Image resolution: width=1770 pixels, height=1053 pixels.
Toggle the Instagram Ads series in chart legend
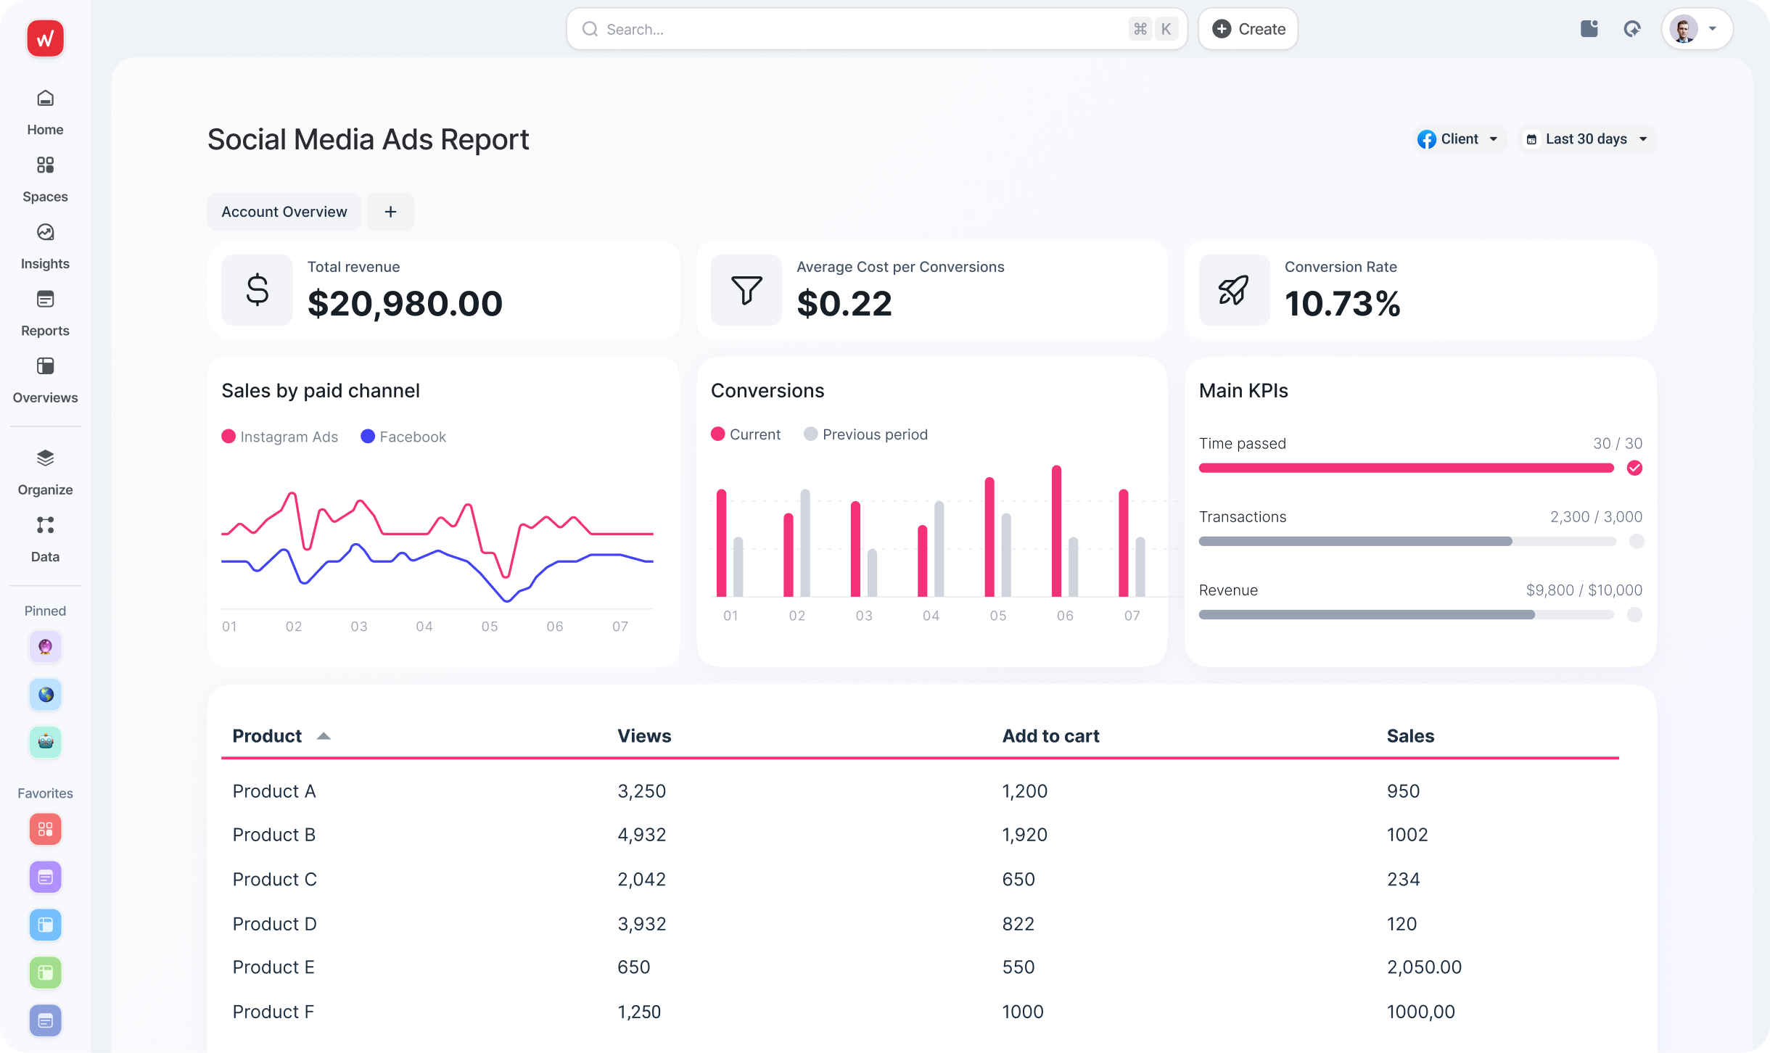coord(280,436)
